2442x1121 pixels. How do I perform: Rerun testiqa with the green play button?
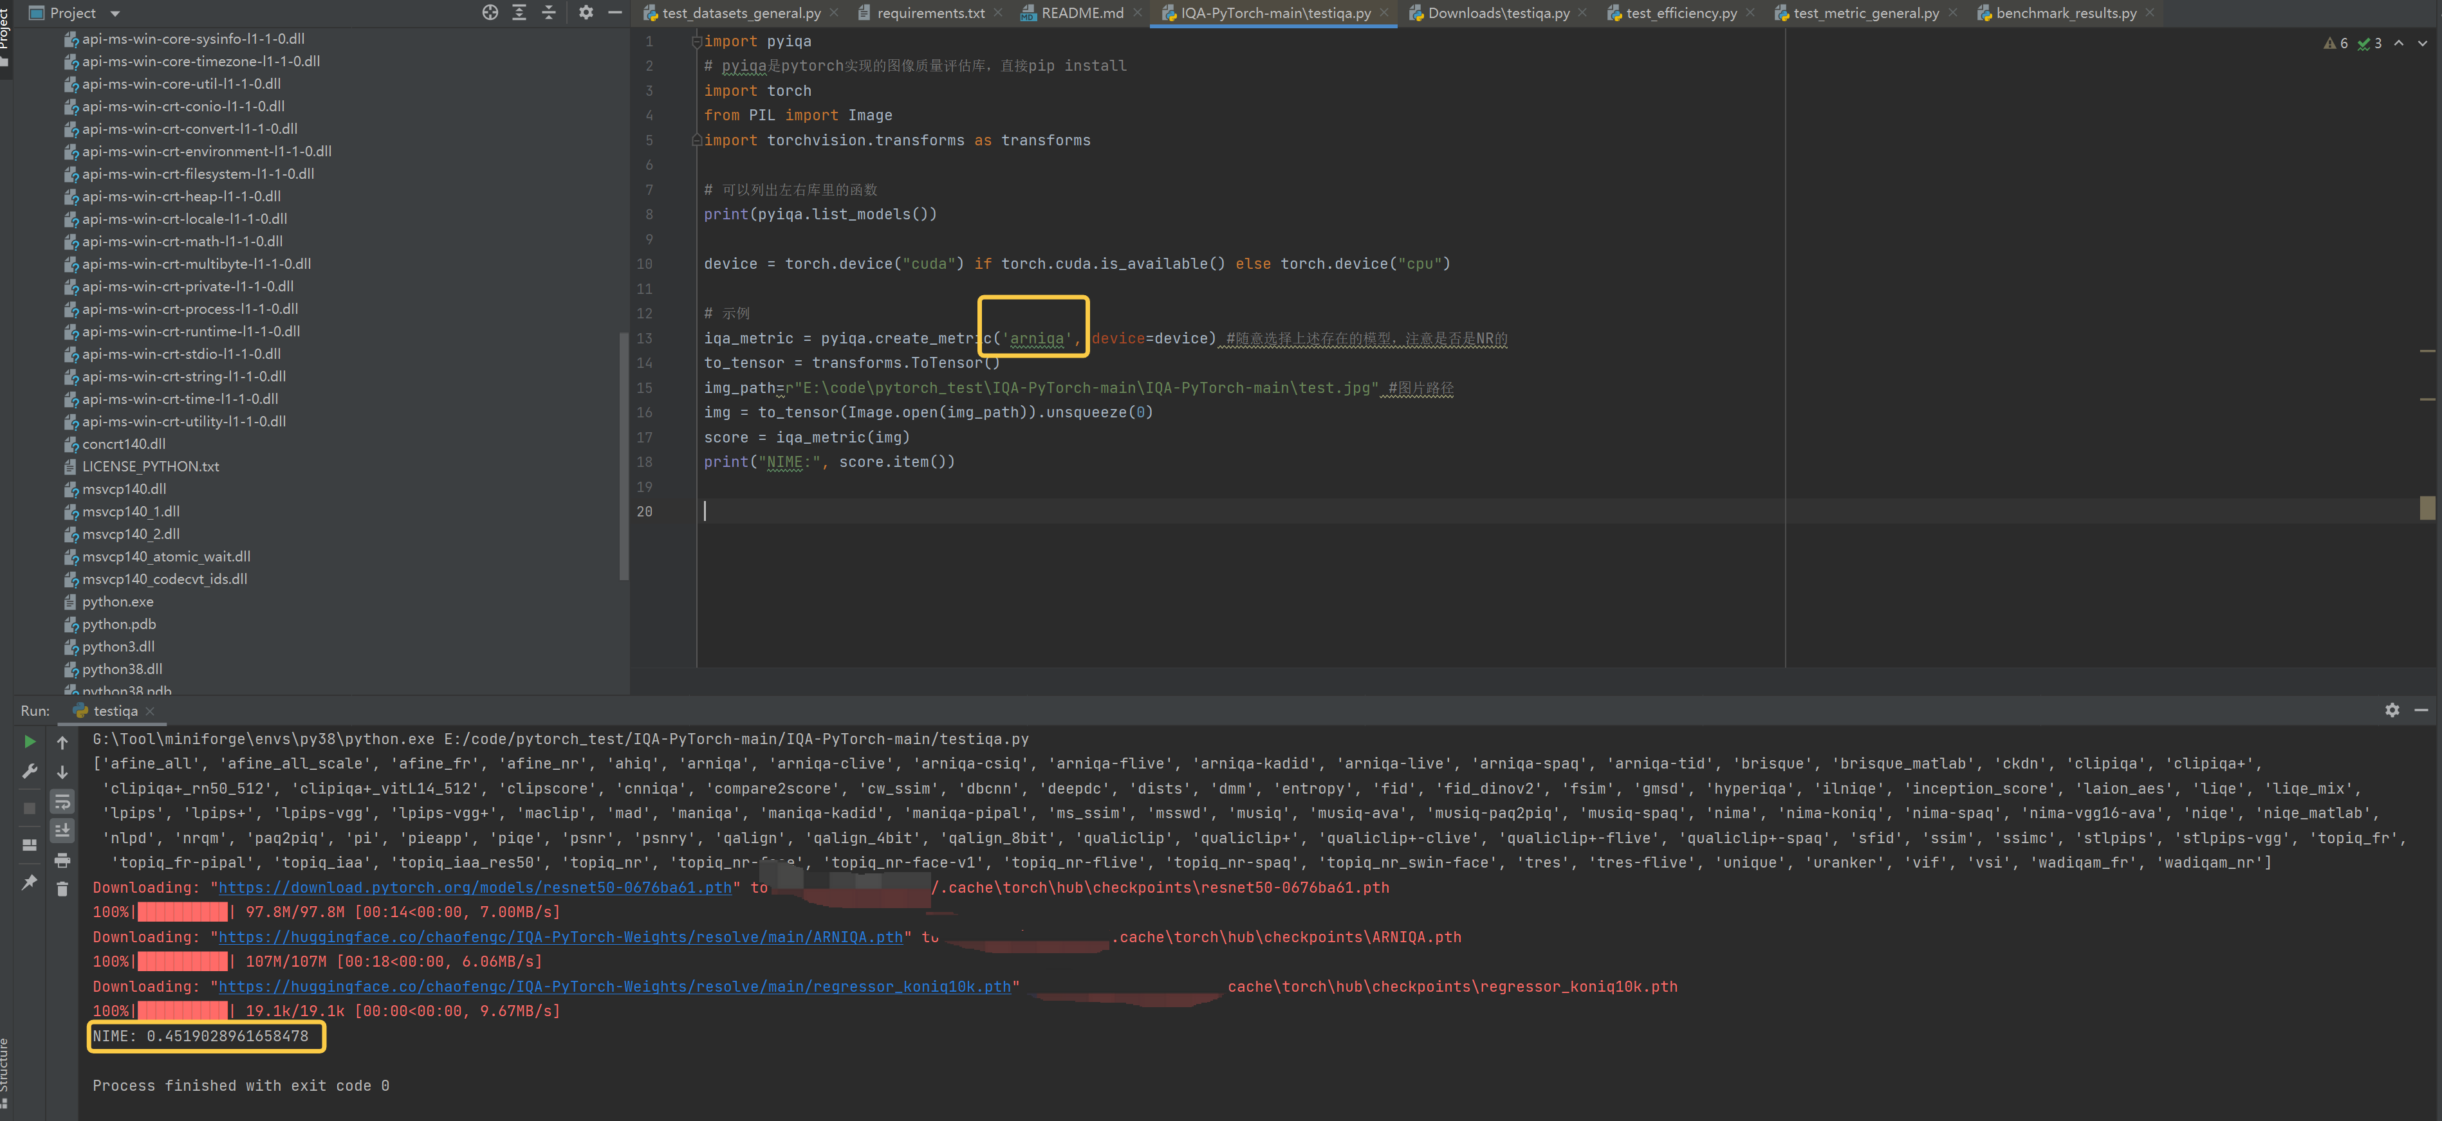tap(30, 742)
